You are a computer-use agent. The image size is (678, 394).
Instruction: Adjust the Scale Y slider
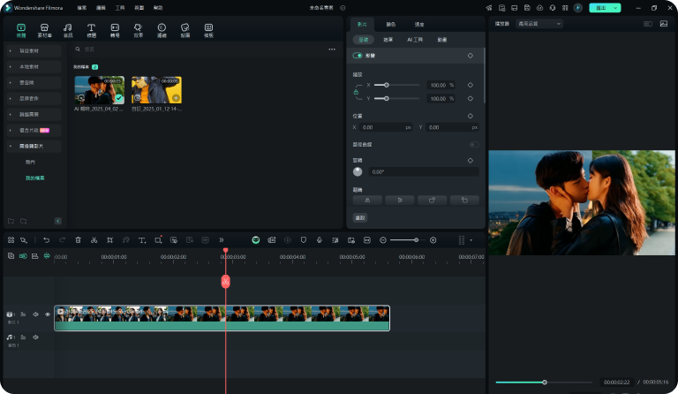pyautogui.click(x=396, y=99)
